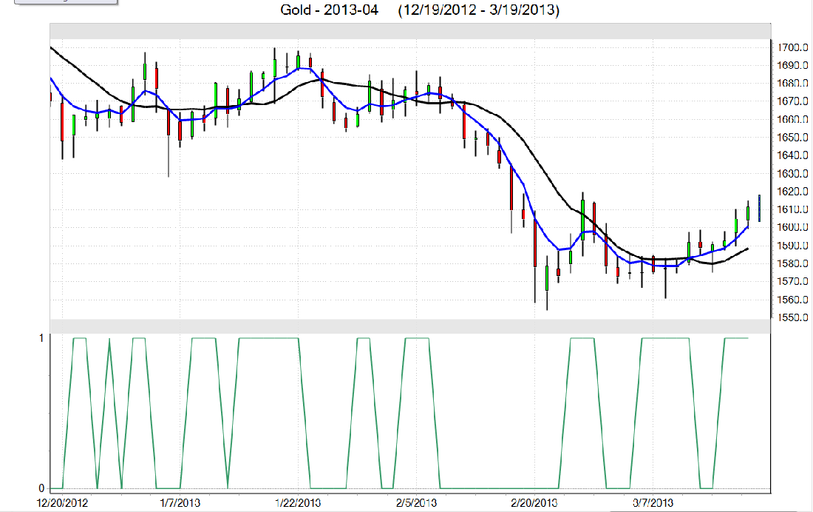Screen dimensions: 813x512
Task: Select the 3/7/2013 date label
Action: (x=652, y=503)
